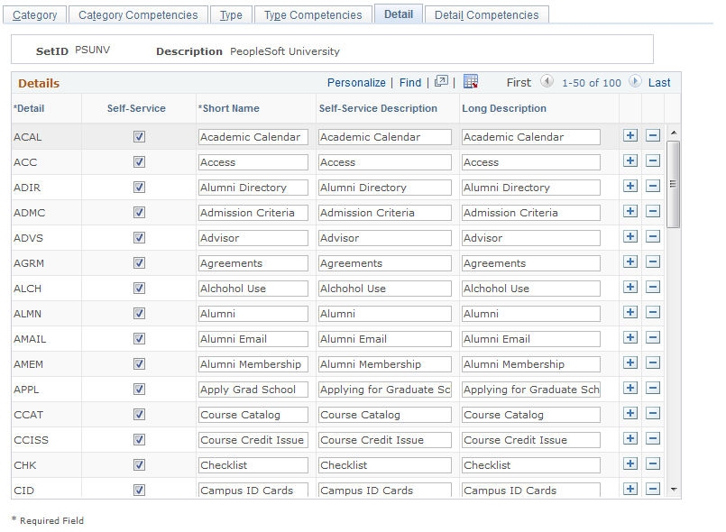
Task: Toggle Self-Service checkbox for ACAL
Action: coord(140,136)
